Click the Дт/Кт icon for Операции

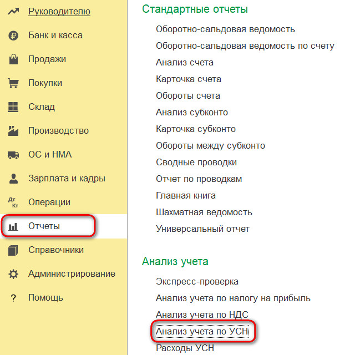coord(13,202)
